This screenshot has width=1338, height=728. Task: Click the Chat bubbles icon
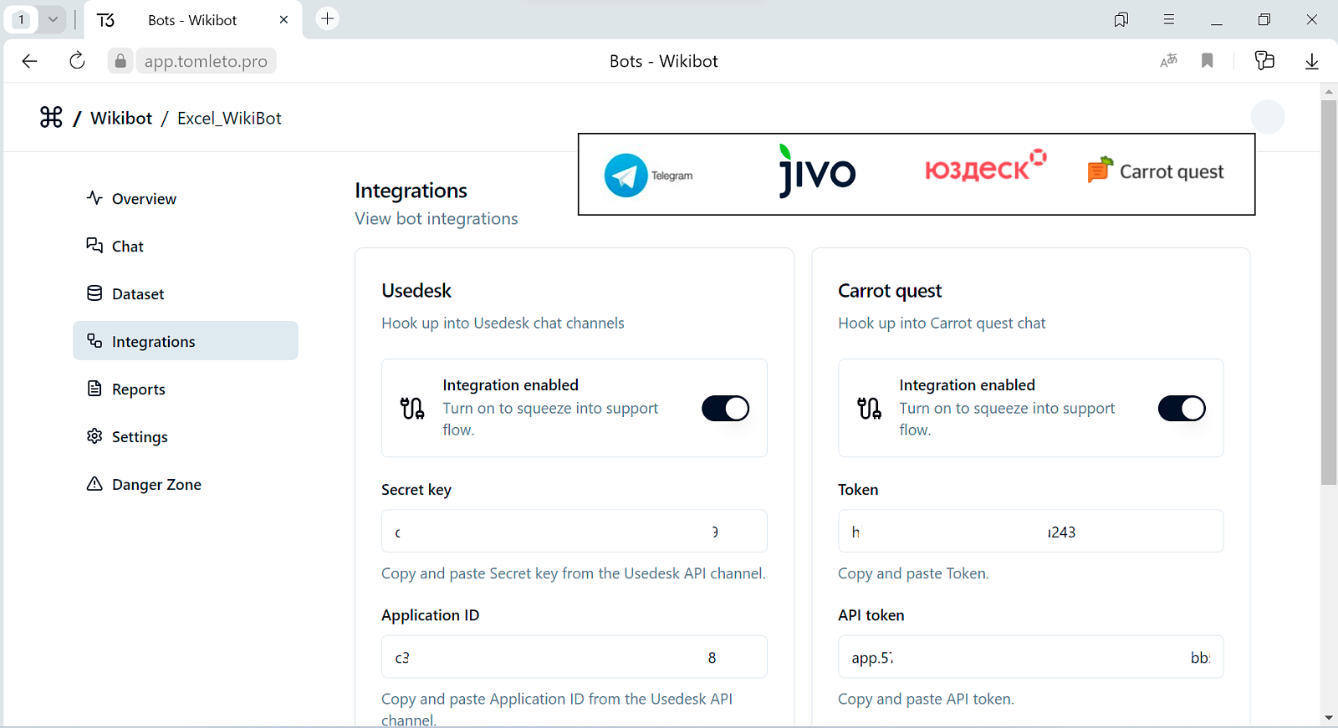coord(94,245)
